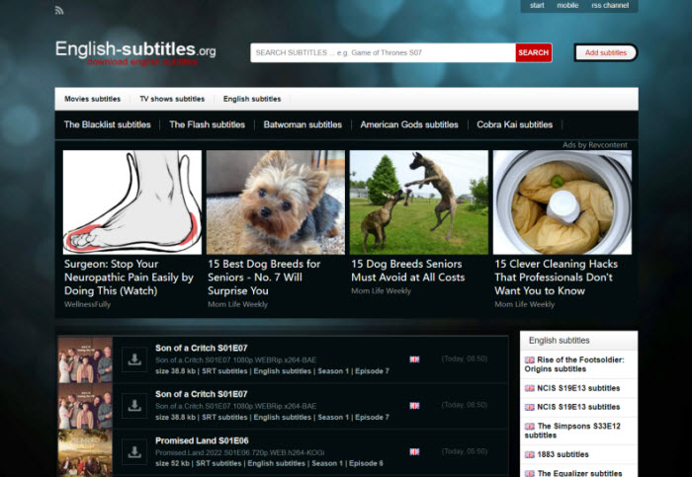Image resolution: width=692 pixels, height=477 pixels.
Task: Click first Son of a Critch poster thumbnail
Action: (85, 360)
